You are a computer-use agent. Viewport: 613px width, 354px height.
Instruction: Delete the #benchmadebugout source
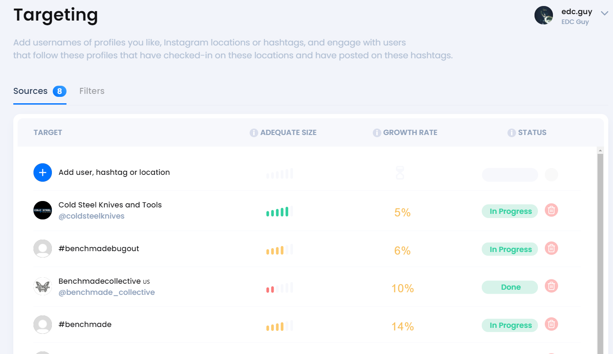click(x=551, y=248)
